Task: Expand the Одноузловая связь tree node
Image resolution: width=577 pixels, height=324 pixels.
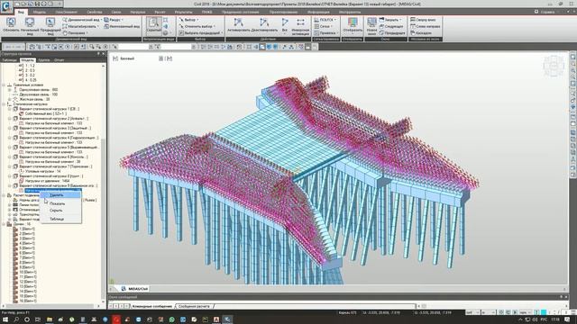Action: pyautogui.click(x=9, y=90)
